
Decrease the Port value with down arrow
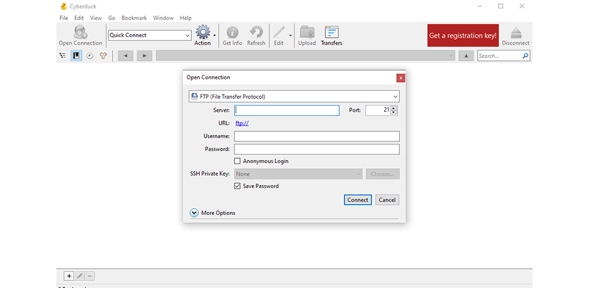[394, 113]
